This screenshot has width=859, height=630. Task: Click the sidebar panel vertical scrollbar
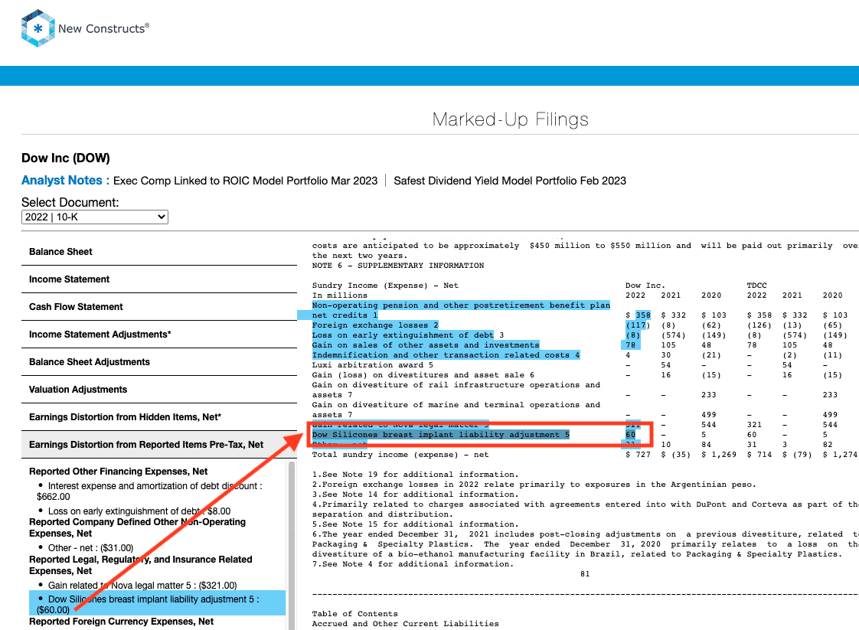[292, 545]
